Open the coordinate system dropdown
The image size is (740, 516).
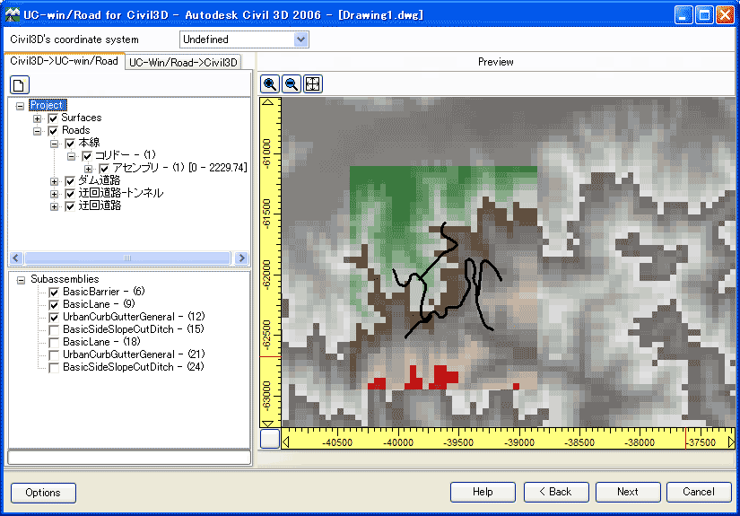point(301,39)
